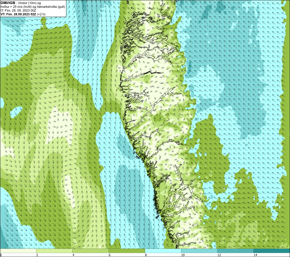Click the 10–12 m/s cyan swatch
The height and width of the screenshot is (257, 290).
(x=200, y=251)
